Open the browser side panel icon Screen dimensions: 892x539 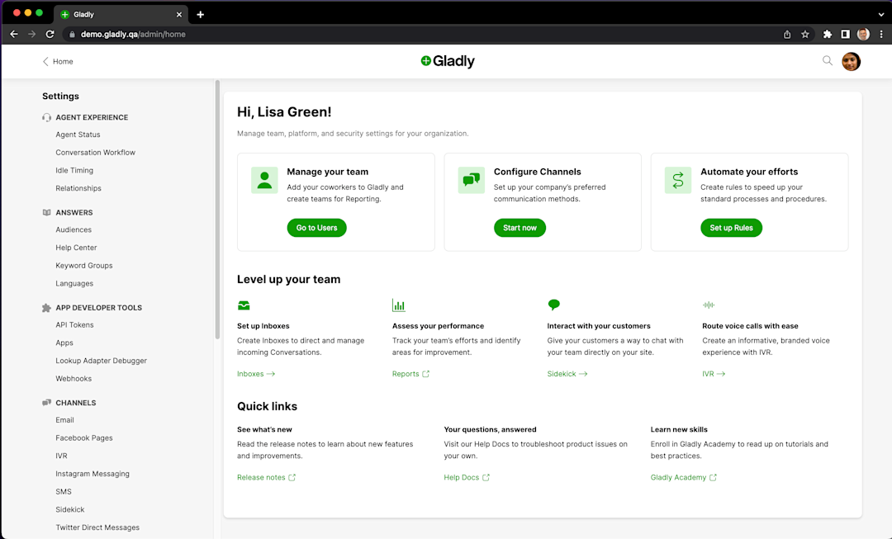pyautogui.click(x=846, y=34)
